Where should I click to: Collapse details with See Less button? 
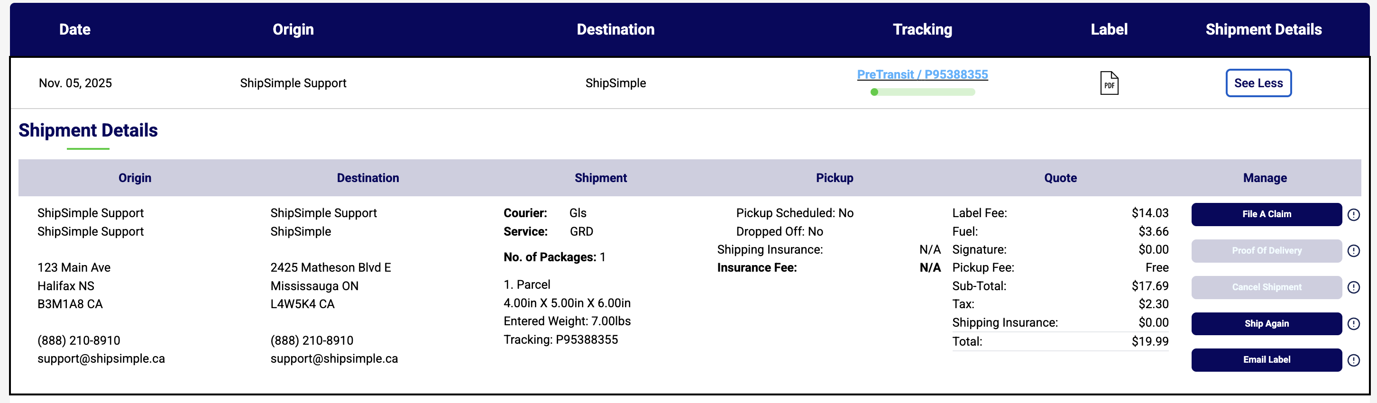coord(1258,83)
